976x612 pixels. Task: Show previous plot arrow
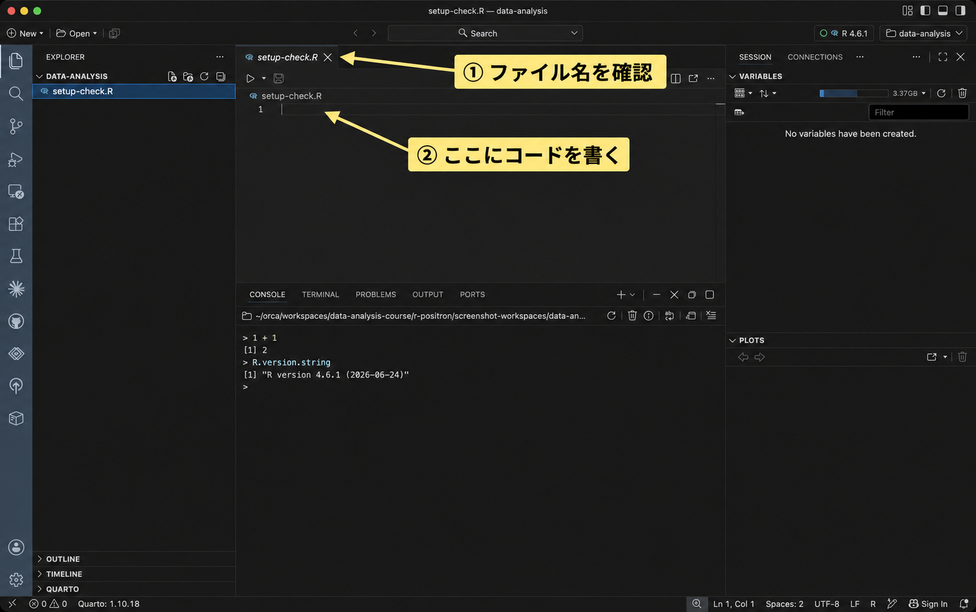[x=743, y=357]
